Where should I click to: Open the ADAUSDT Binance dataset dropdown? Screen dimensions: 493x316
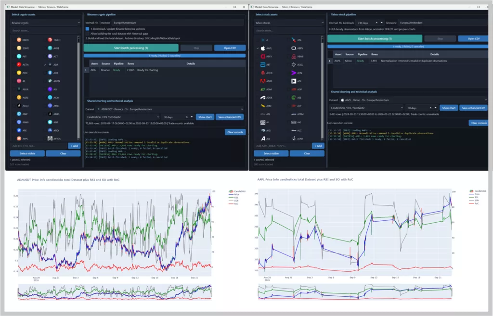click(170, 109)
